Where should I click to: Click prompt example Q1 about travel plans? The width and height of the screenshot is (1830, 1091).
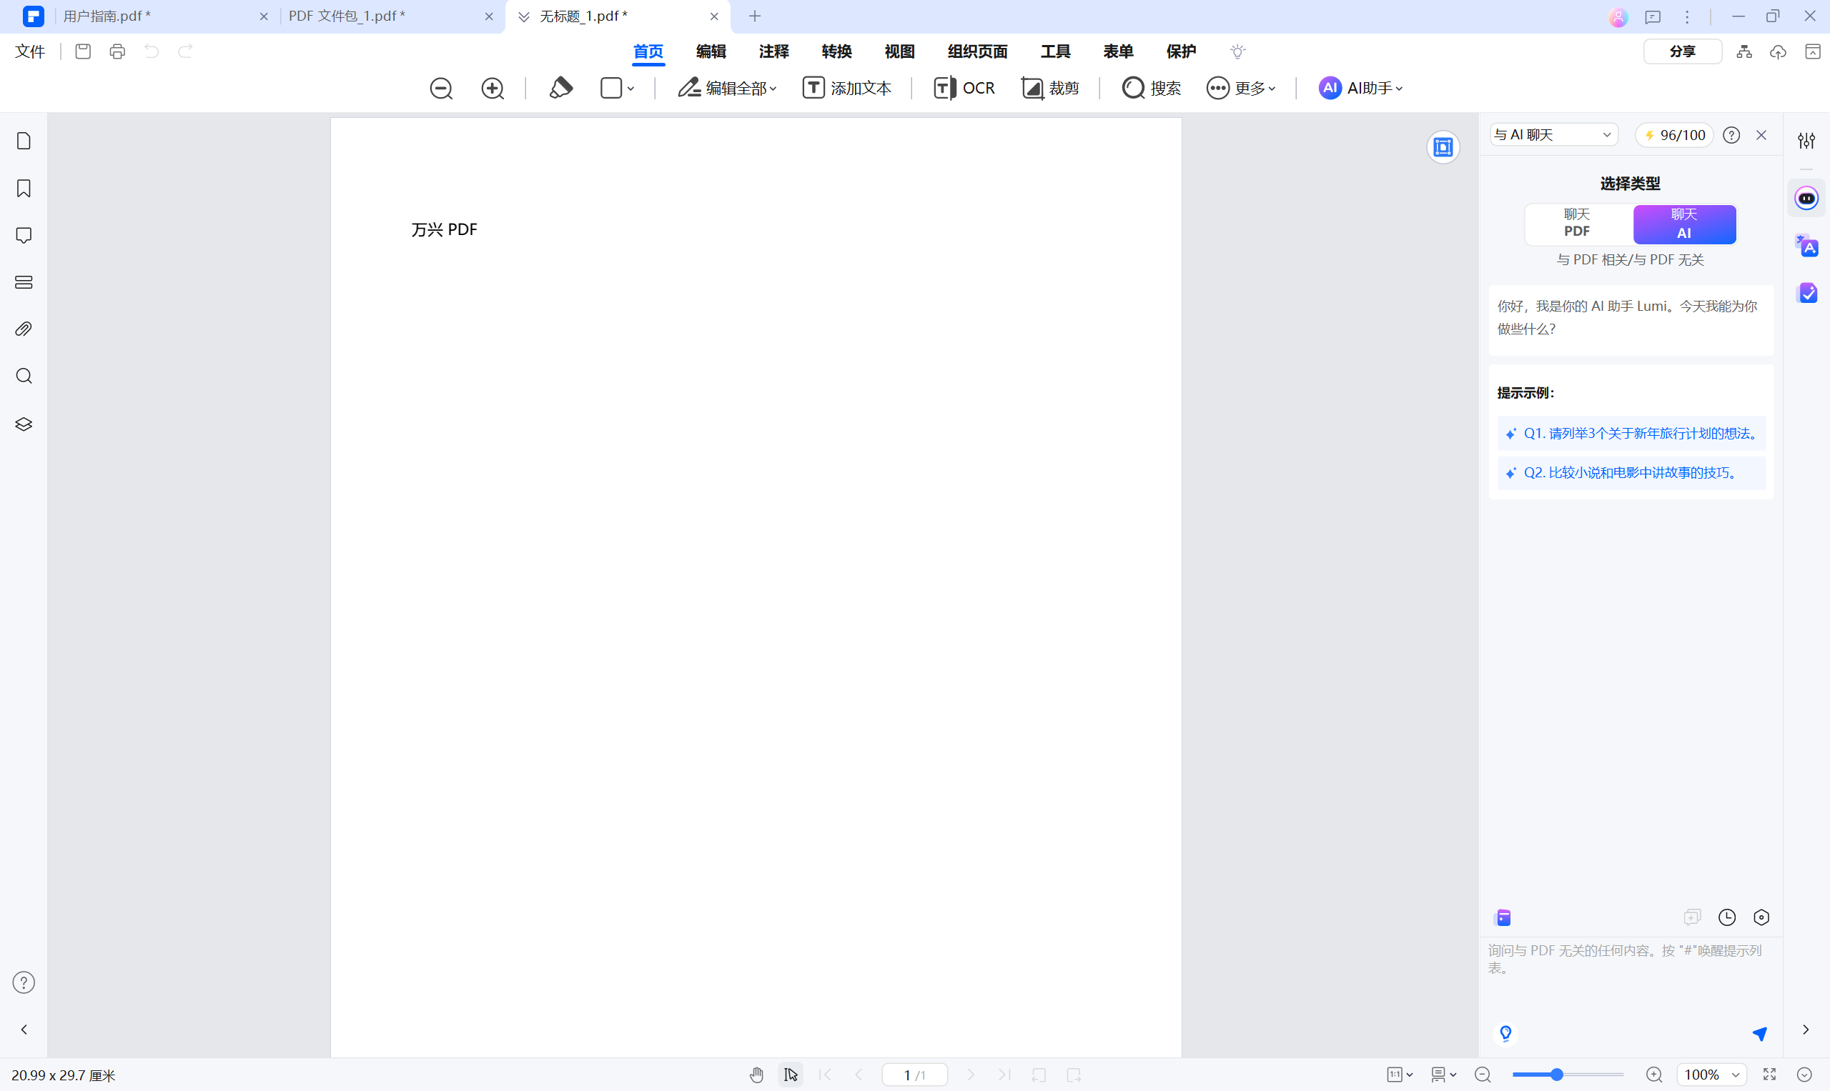(1631, 434)
